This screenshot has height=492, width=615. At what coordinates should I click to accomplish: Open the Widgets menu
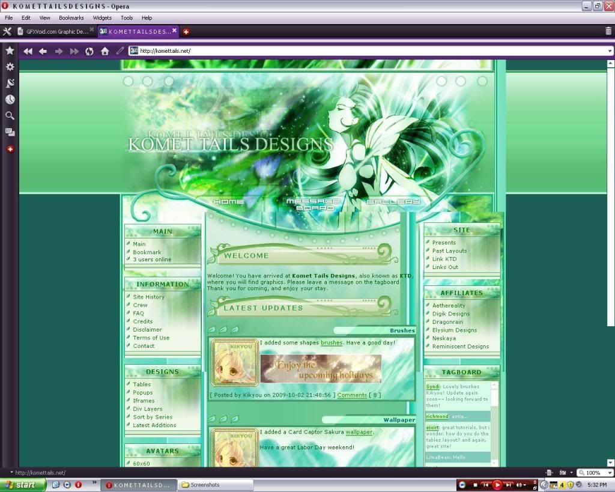[102, 17]
